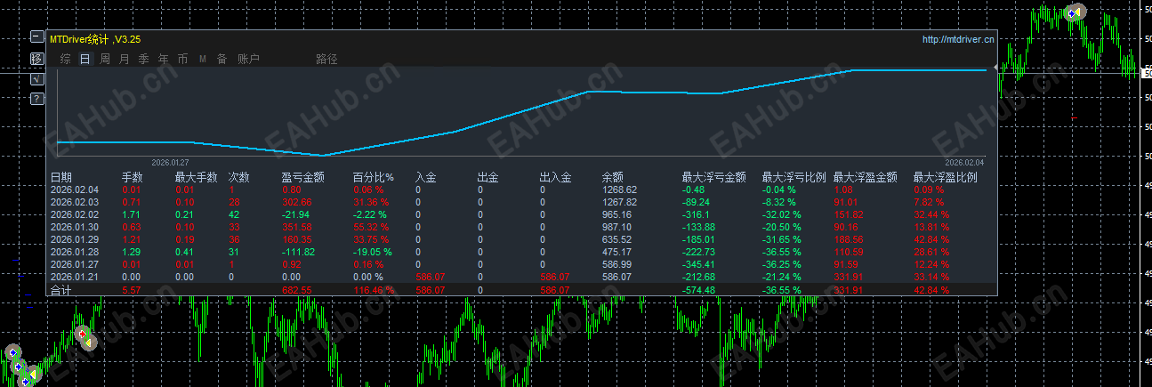This screenshot has height=387, width=1152.
Task: Click the 最大浮盈比例 column header
Action: [x=945, y=178]
